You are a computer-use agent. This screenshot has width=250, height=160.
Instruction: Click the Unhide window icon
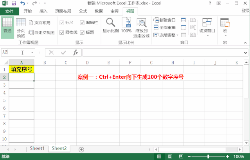tap(183, 35)
